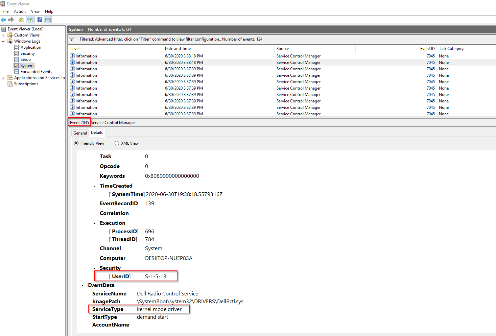This screenshot has height=336, width=496.
Task: Select the Applications and Services Logs folder
Action: click(x=39, y=78)
